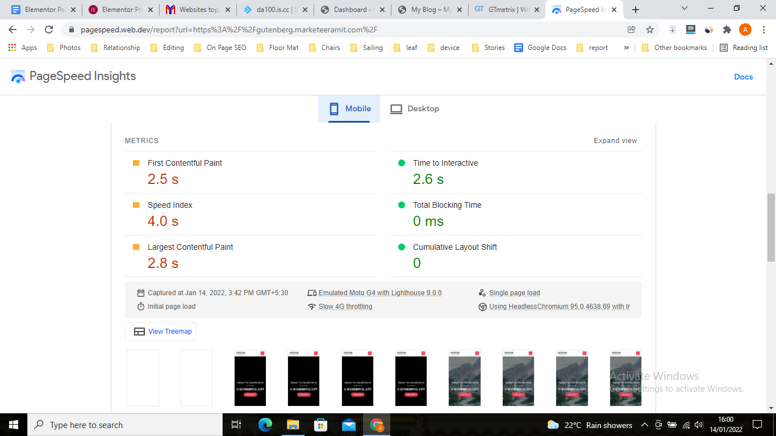The image size is (776, 436).
Task: Open the Docs link
Action: pyautogui.click(x=743, y=77)
